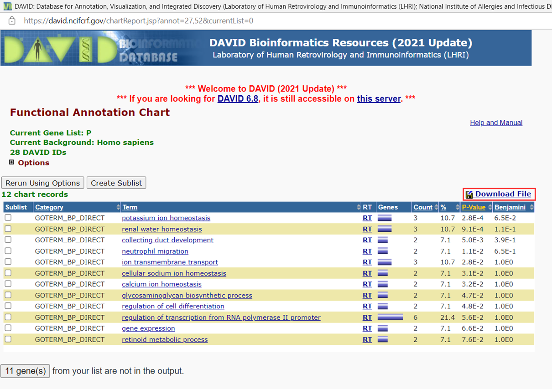Check sublist box for calcium ion homeostasis

pyautogui.click(x=8, y=284)
